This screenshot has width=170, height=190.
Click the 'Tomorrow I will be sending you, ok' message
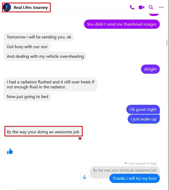click(39, 37)
